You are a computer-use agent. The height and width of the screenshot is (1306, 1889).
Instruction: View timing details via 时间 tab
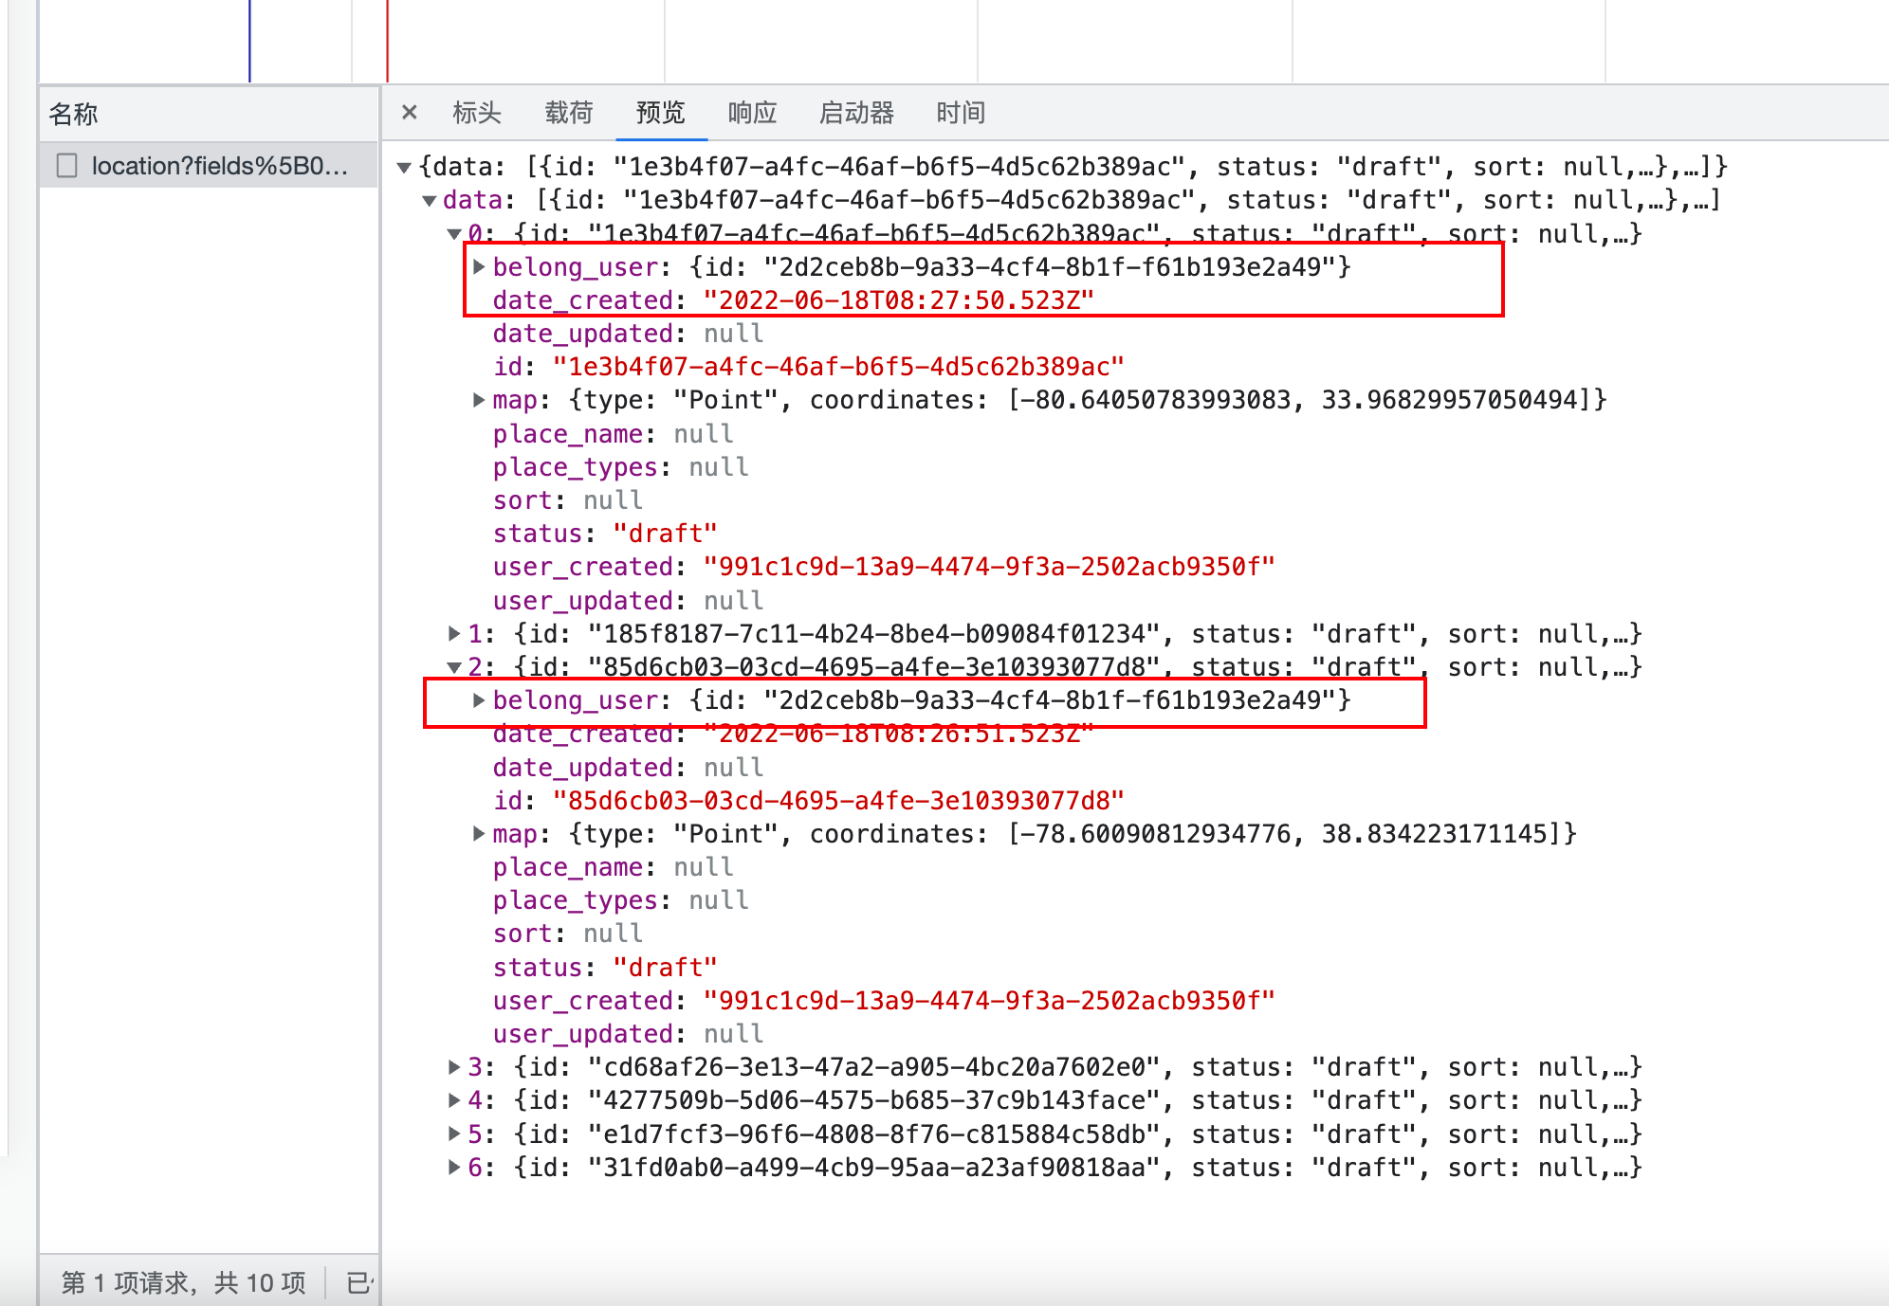(961, 112)
